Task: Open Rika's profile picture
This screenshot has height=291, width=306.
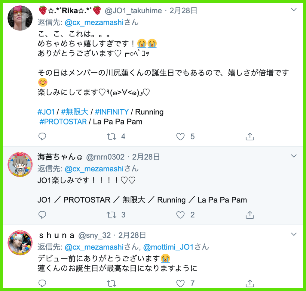Action: tap(20, 18)
